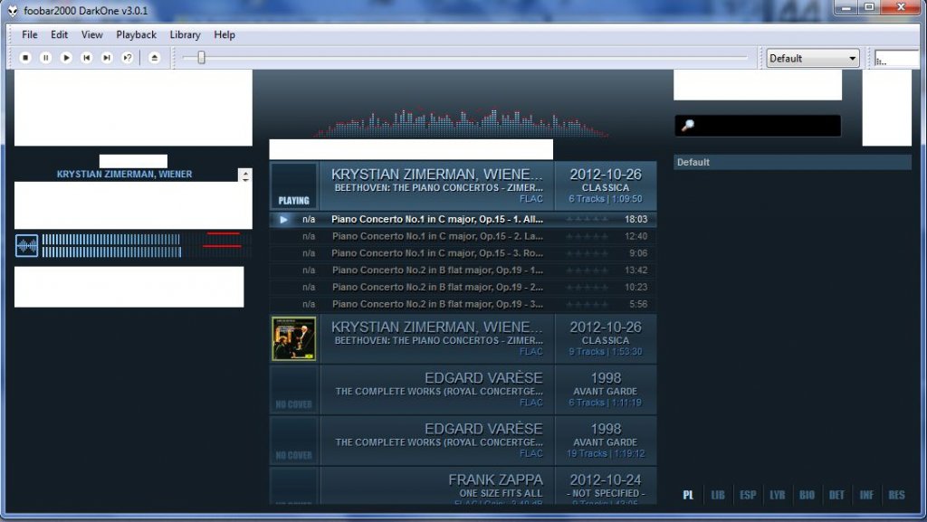927x522 pixels.
Task: Click the 18:03 duration of playing track
Action: [636, 219]
